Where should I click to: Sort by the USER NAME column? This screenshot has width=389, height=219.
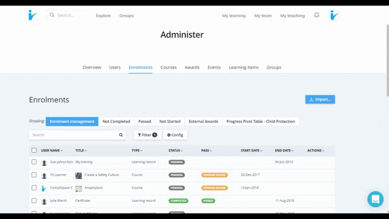[52, 150]
